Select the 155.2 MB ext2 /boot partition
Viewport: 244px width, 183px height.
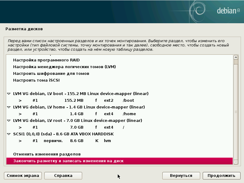[x=76, y=101]
